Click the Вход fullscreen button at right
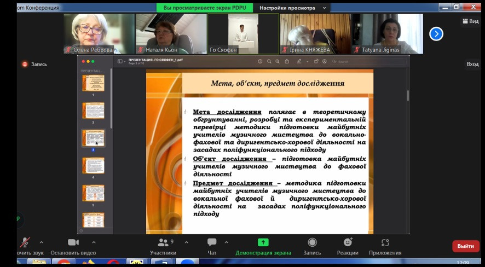Image resolution: width=485 pixels, height=267 pixels. pos(472,64)
